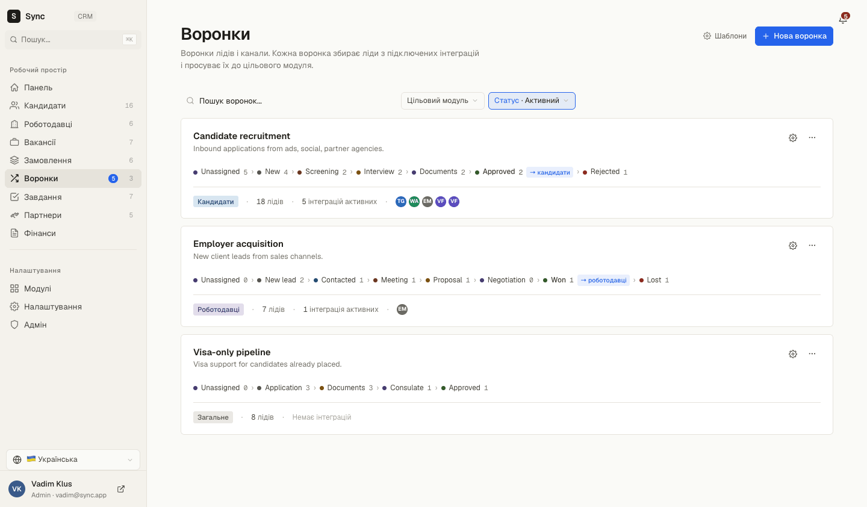Viewport: 867px width, 507px height.
Task: Open the Visa-only pipeline funnel title
Action: (232, 352)
